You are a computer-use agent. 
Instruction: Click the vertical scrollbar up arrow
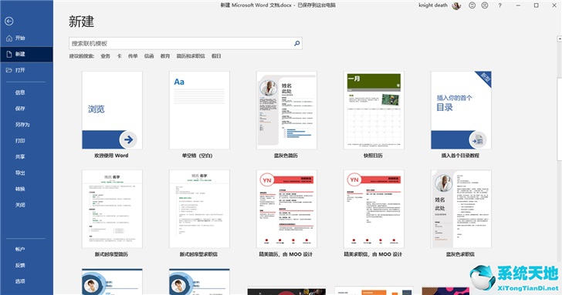pos(559,39)
